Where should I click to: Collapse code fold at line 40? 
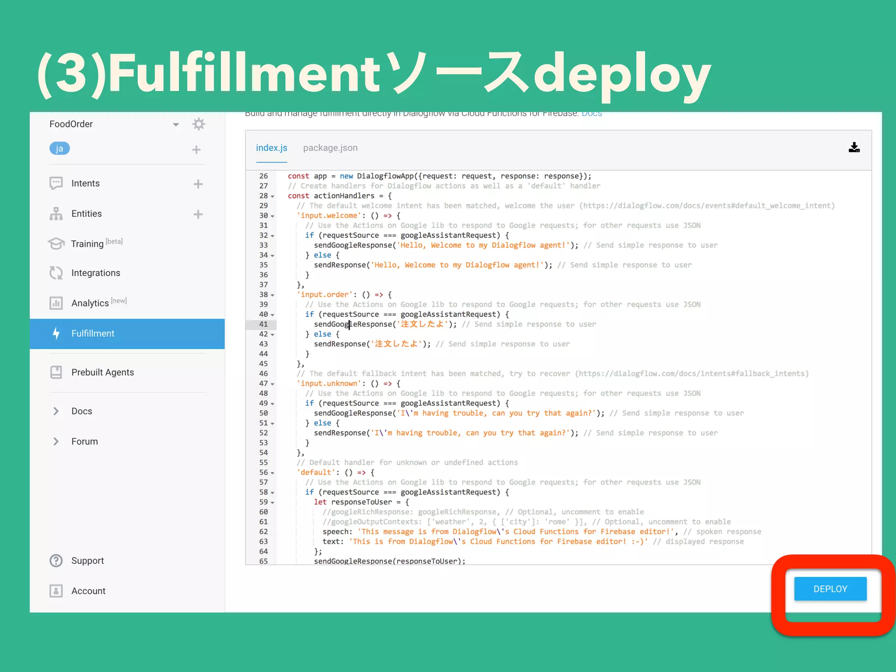(273, 315)
